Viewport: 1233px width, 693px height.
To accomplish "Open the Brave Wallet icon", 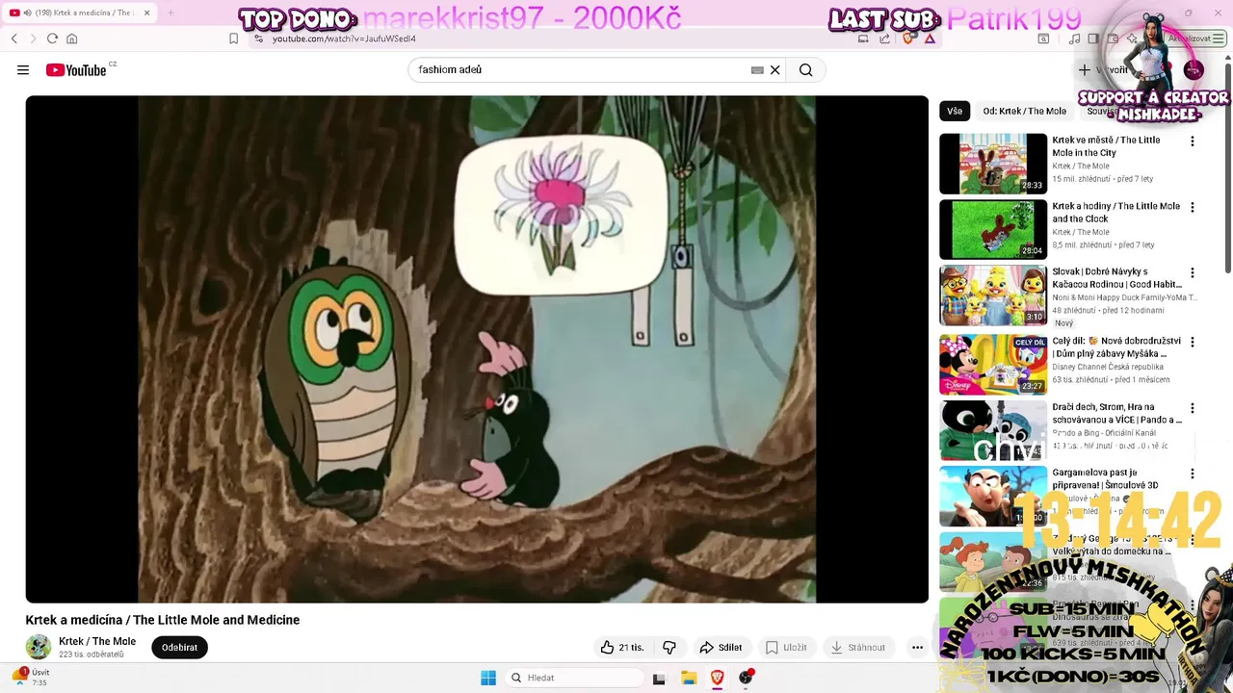I will coord(1113,38).
